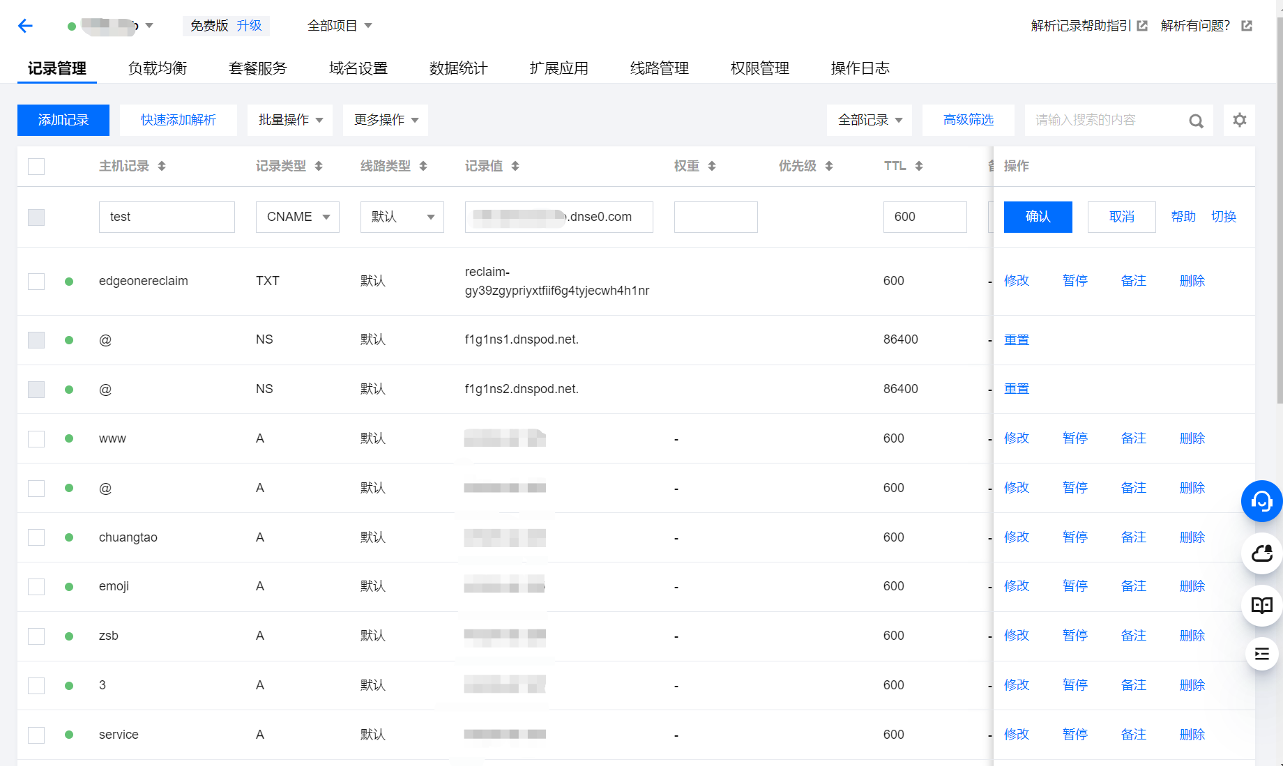The height and width of the screenshot is (766, 1283).
Task: Click the 添加记录 button
Action: (63, 120)
